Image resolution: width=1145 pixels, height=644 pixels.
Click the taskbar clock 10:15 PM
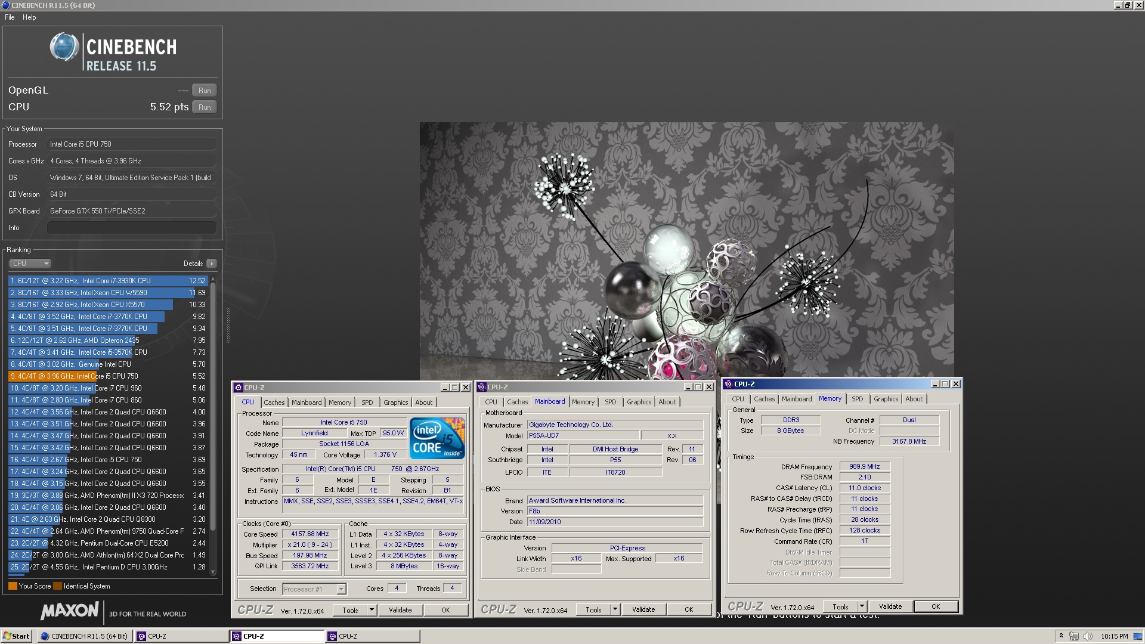pyautogui.click(x=1115, y=636)
